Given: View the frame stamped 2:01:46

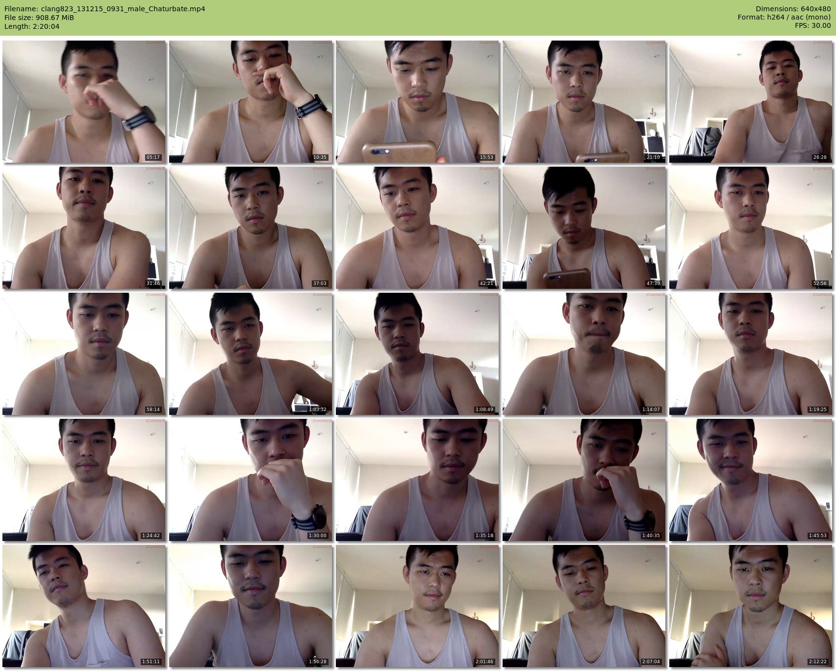Looking at the screenshot, I should (417, 606).
